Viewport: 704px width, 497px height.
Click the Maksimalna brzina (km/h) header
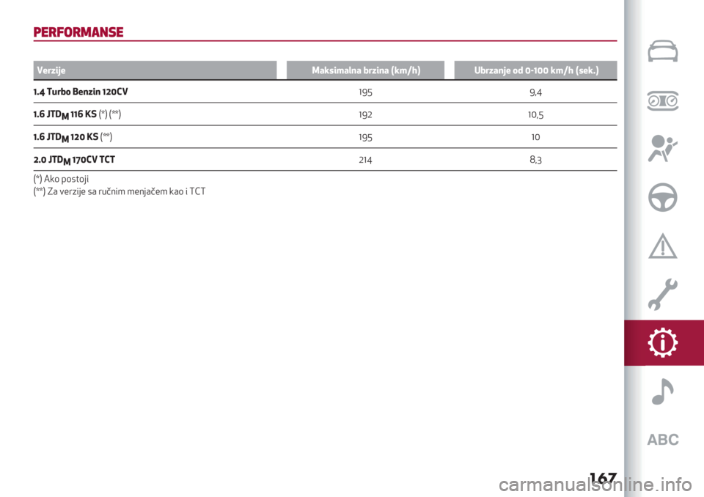(365, 70)
